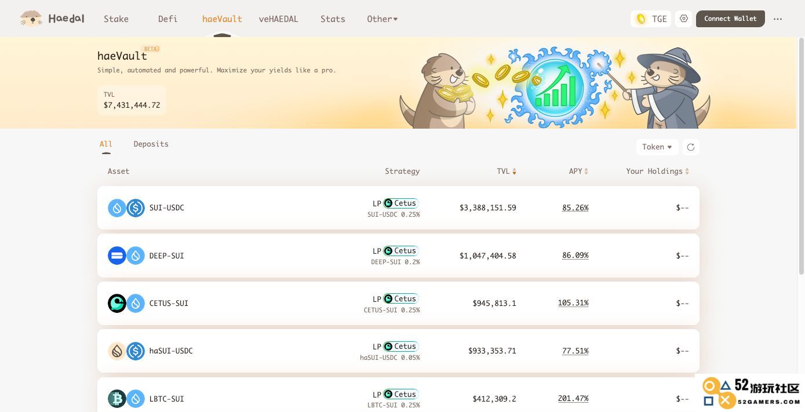Click the USDC icon in haSUI-USDC row
Image resolution: width=805 pixels, height=412 pixels.
tap(136, 351)
